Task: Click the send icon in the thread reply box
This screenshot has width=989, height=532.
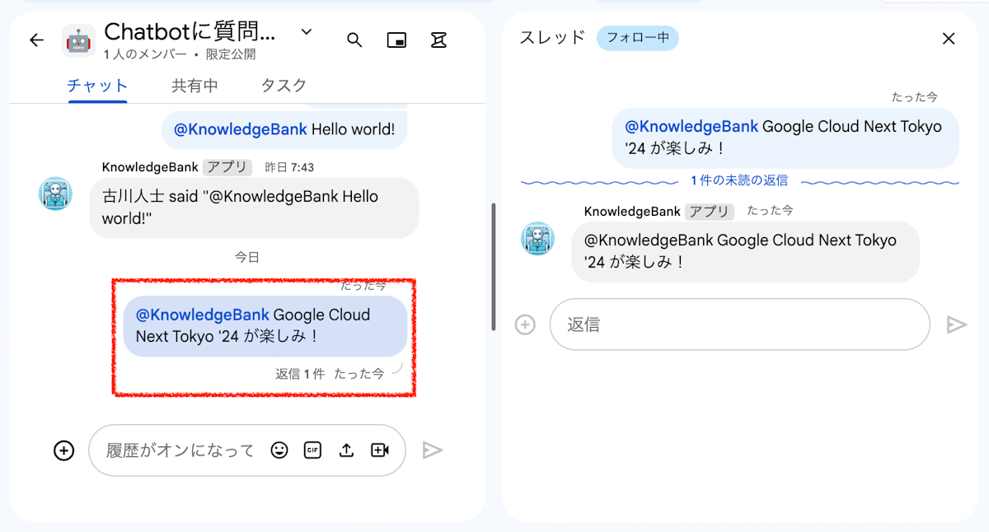Action: [x=956, y=324]
